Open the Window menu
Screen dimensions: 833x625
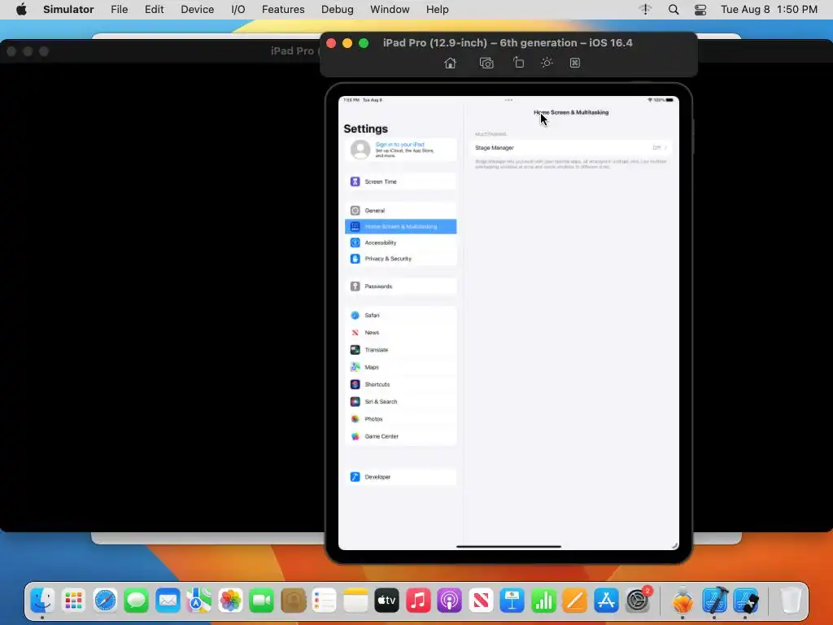pyautogui.click(x=390, y=10)
